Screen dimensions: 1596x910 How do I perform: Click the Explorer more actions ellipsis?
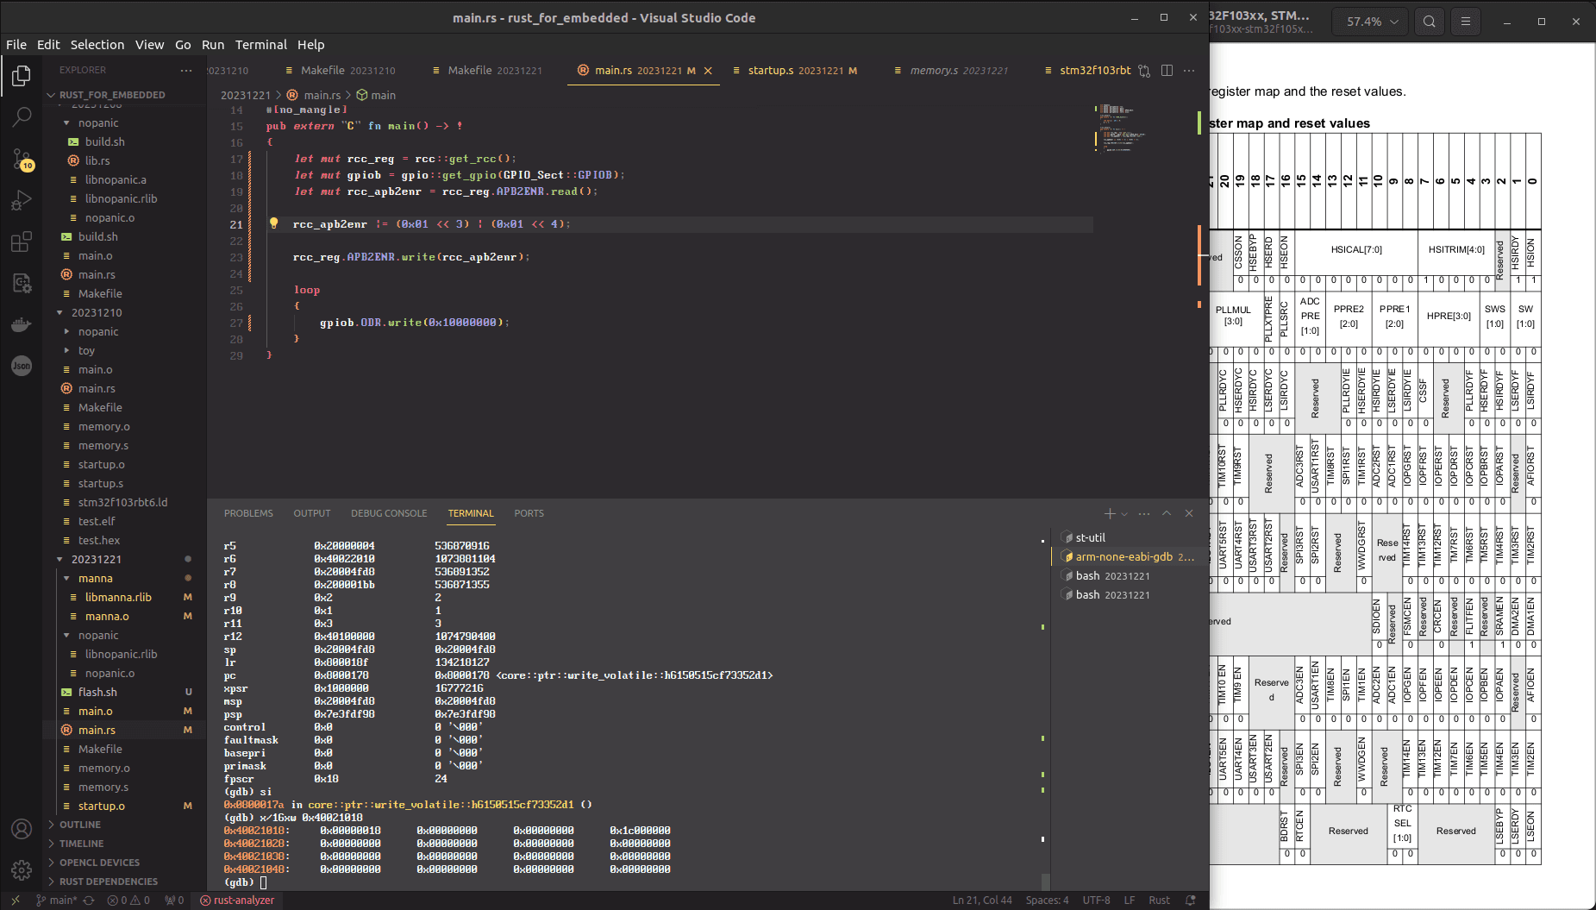click(x=186, y=70)
